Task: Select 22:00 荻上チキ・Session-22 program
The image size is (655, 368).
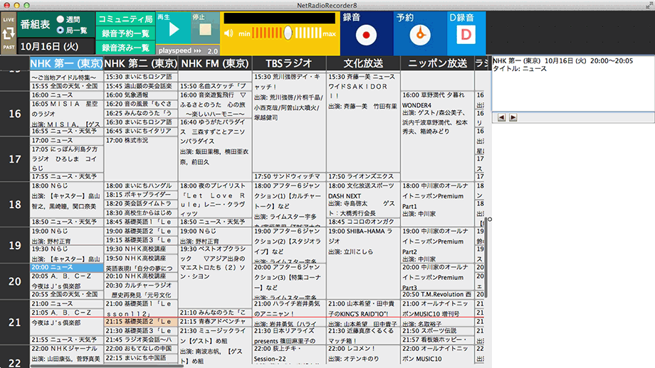Action: [x=289, y=354]
